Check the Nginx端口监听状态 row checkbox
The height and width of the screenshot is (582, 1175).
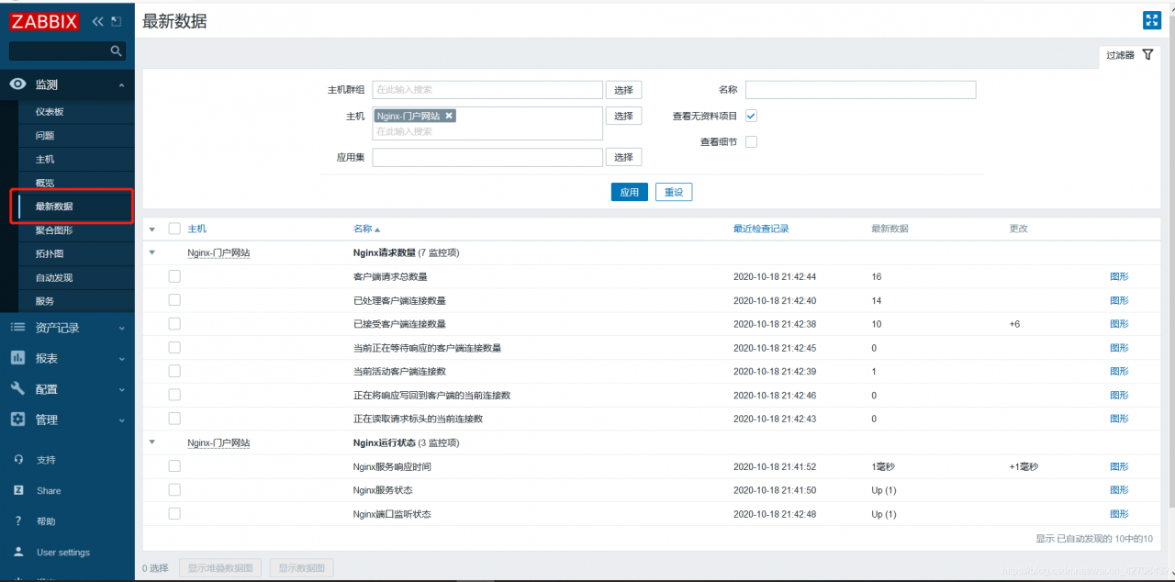(174, 514)
